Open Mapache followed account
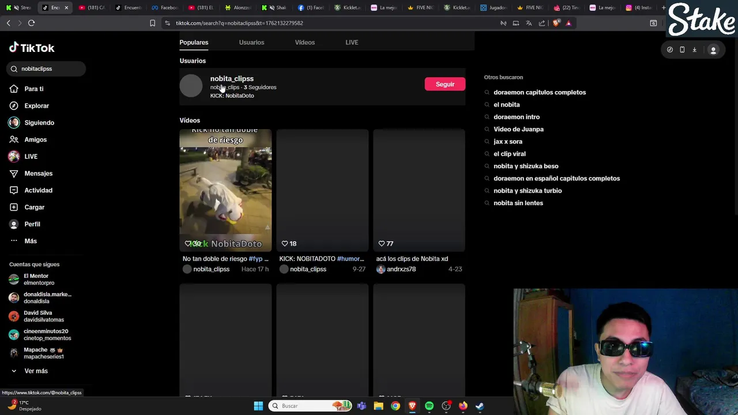Image resolution: width=738 pixels, height=415 pixels. pyautogui.click(x=37, y=353)
